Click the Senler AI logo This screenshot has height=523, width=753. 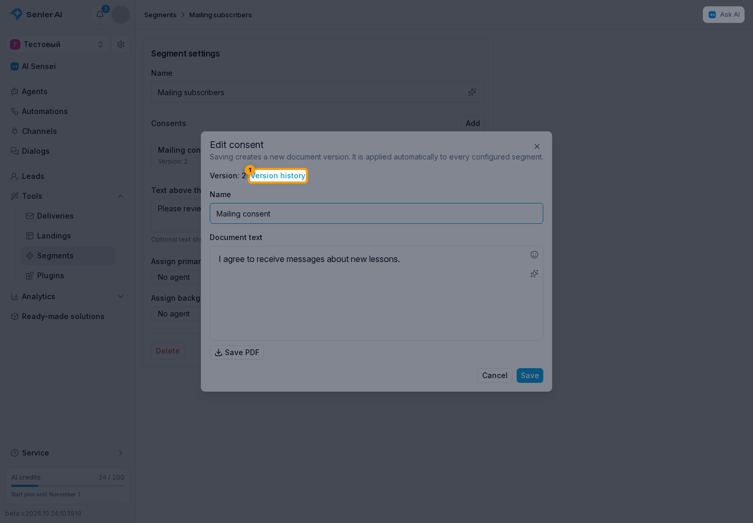(36, 15)
